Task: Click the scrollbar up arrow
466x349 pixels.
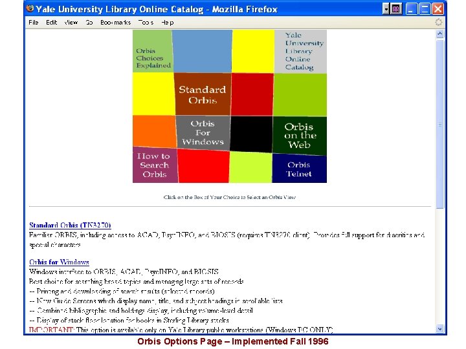Action: 440,34
